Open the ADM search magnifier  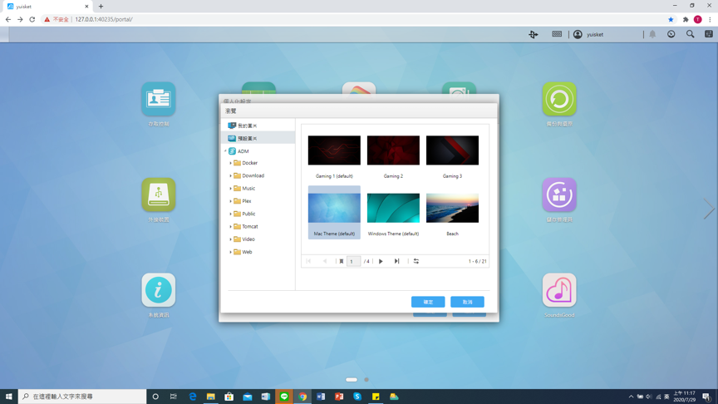(690, 34)
